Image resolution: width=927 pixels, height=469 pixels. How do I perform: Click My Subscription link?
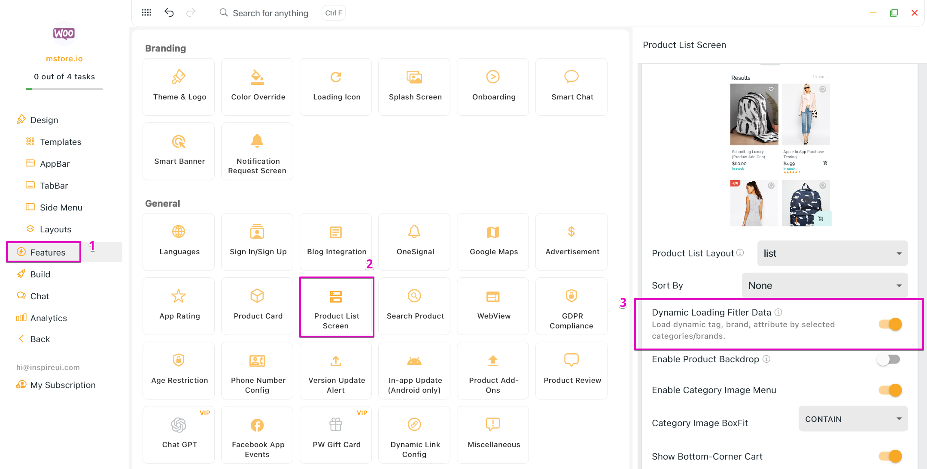pos(63,385)
